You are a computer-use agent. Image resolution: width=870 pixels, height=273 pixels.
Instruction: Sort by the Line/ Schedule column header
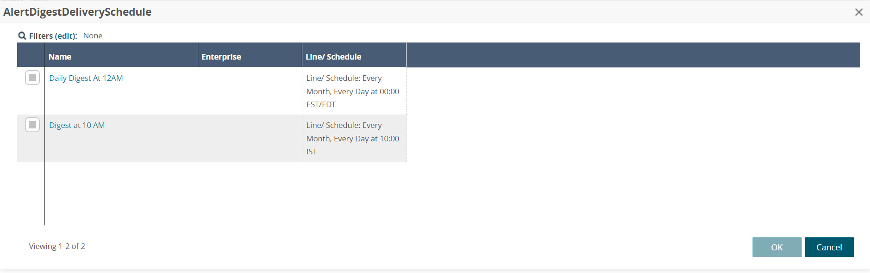[x=333, y=57]
